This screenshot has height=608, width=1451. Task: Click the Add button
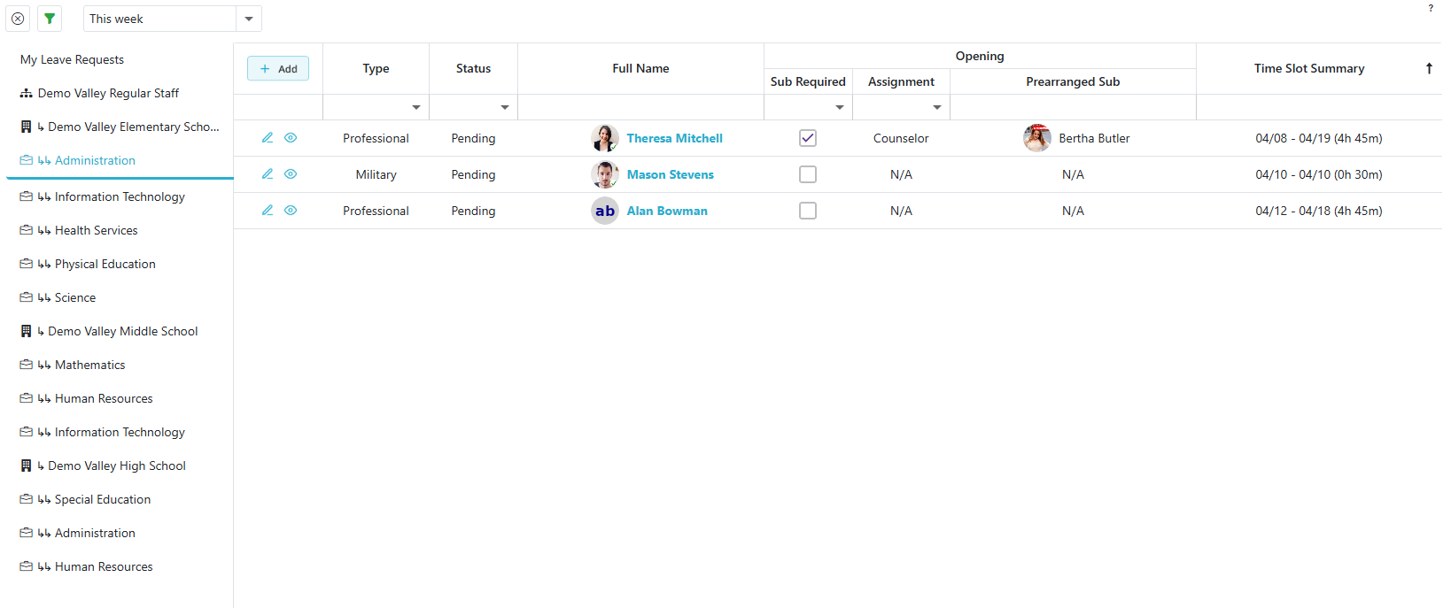[x=278, y=68]
